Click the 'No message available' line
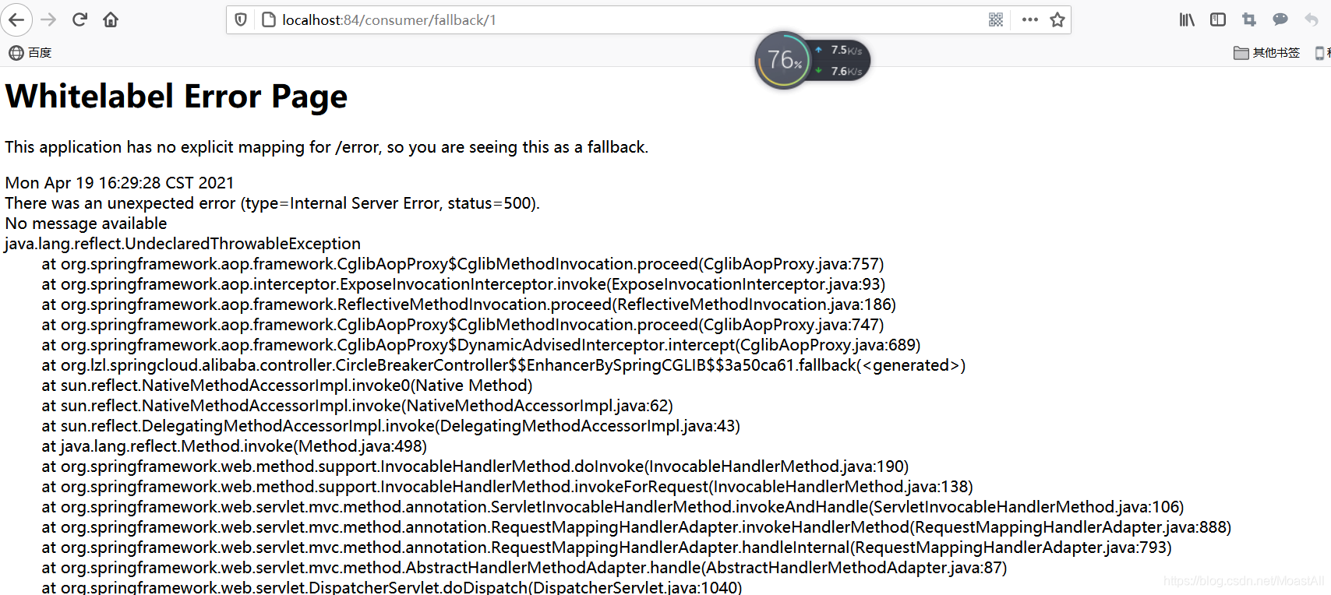The height and width of the screenshot is (595, 1331). pos(86,224)
